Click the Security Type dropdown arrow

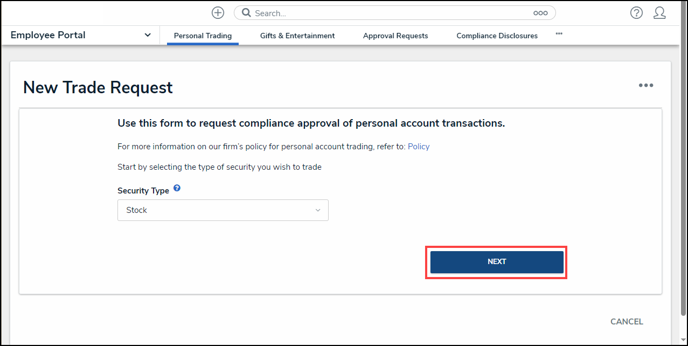coord(318,210)
